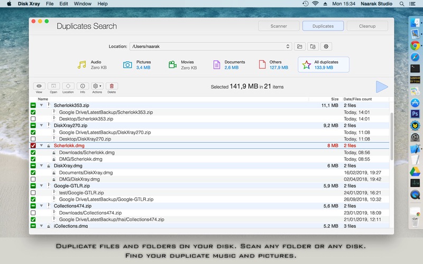Uncheck Downloads/Scherlokk.dmg
Viewport: 423px width, 264px height.
[x=33, y=153]
